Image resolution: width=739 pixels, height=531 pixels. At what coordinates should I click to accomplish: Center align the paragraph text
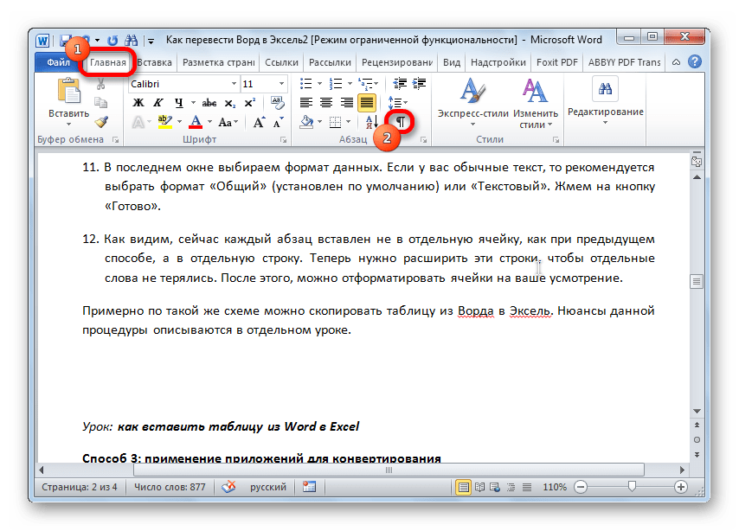click(326, 103)
